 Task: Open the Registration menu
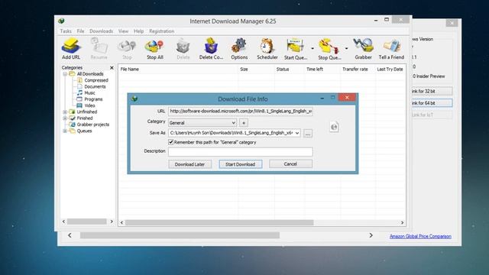(x=161, y=31)
